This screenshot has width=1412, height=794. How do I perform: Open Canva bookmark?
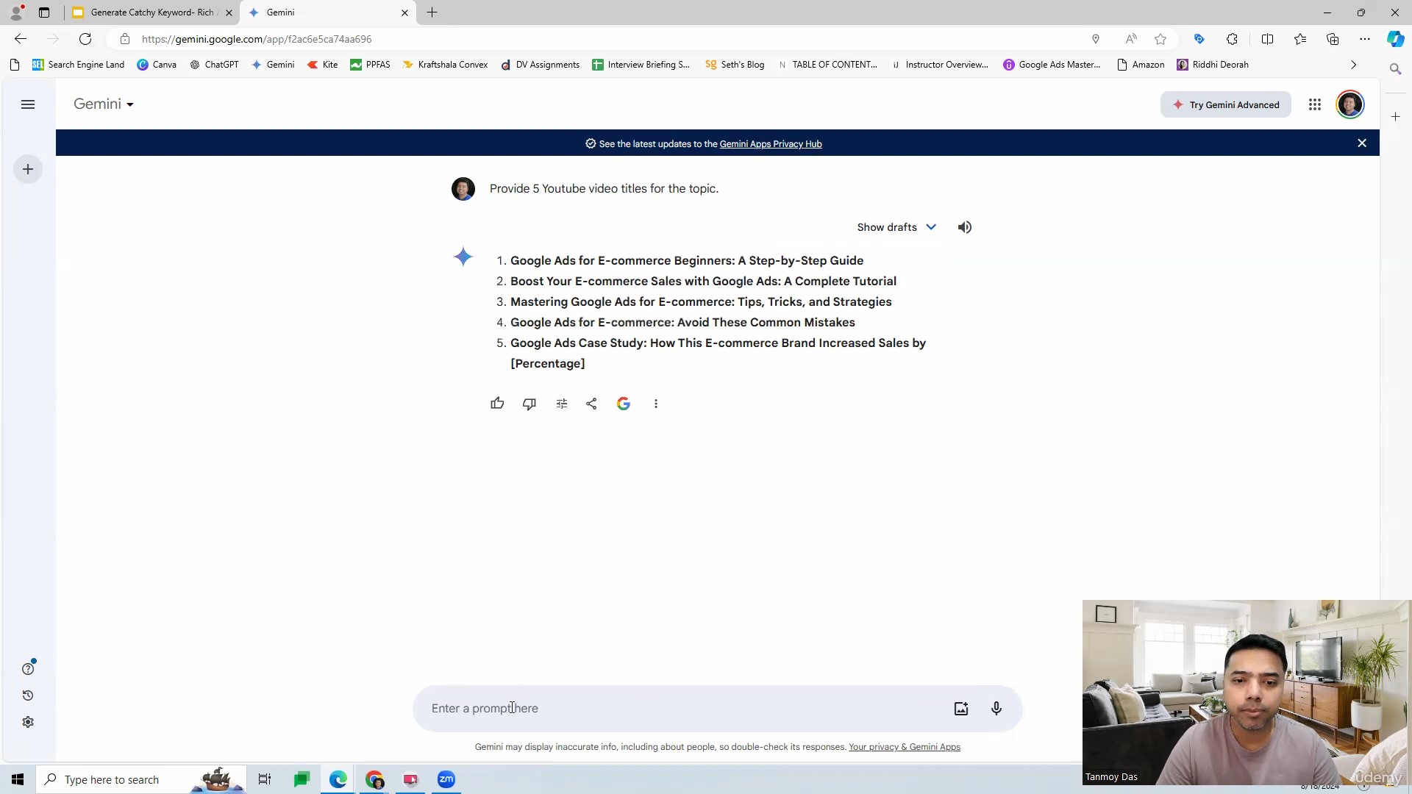(x=157, y=65)
